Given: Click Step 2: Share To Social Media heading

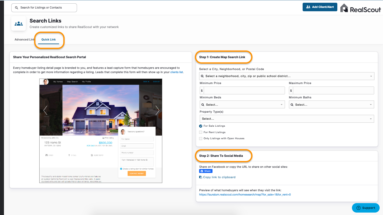Looking at the screenshot, I should click(221, 156).
